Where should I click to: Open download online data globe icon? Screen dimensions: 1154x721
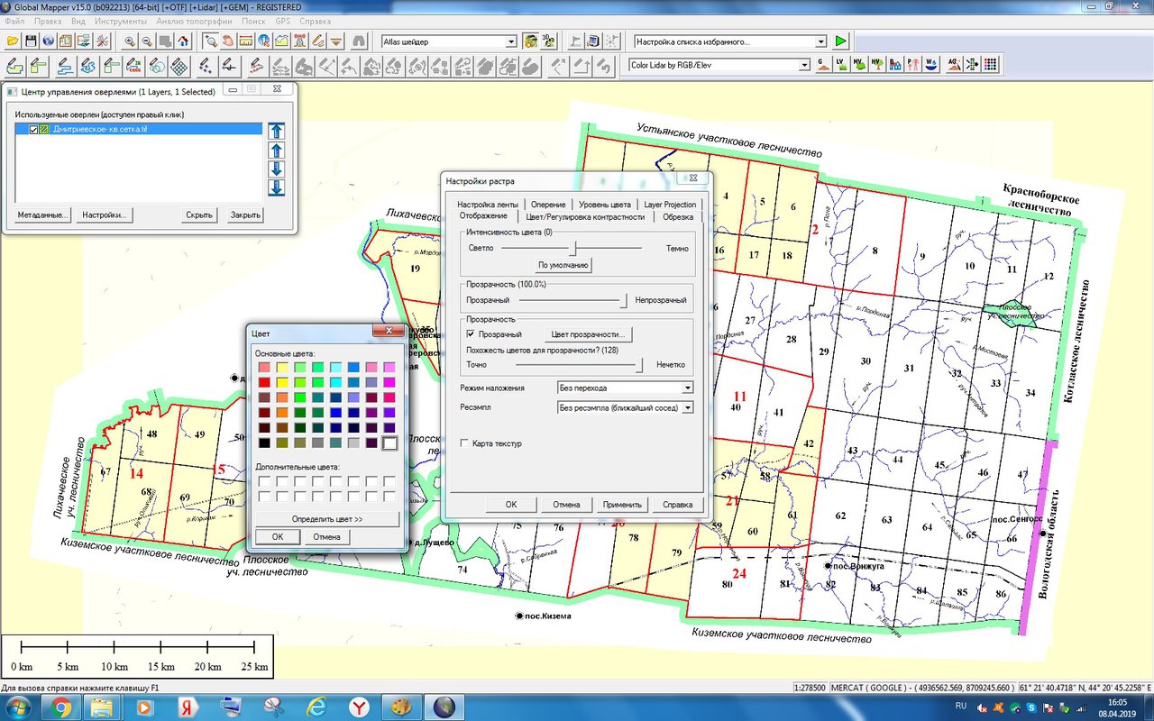click(48, 41)
